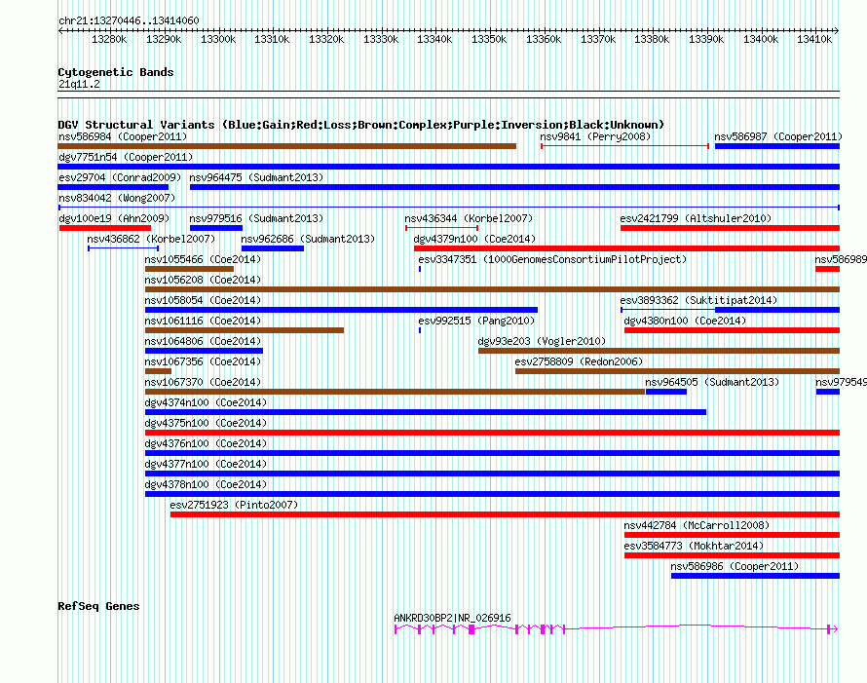This screenshot has width=867, height=683.
Task: Select esv3893362 (Suktitipat2014) label
Action: pos(698,300)
